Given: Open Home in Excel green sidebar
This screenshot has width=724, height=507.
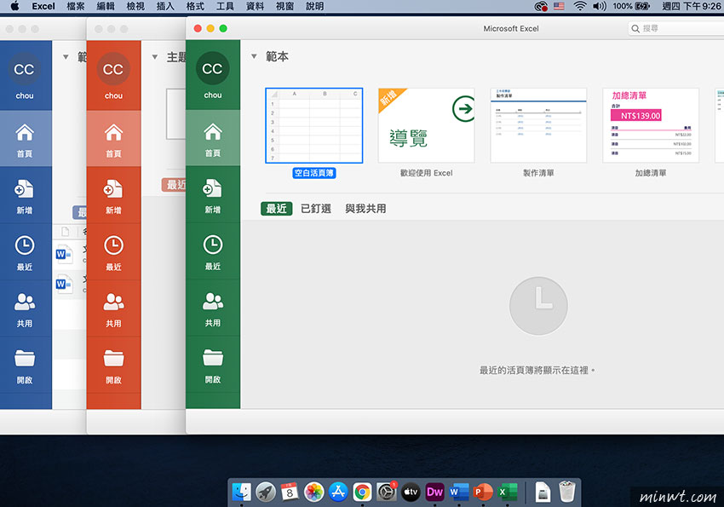Looking at the screenshot, I should (213, 137).
